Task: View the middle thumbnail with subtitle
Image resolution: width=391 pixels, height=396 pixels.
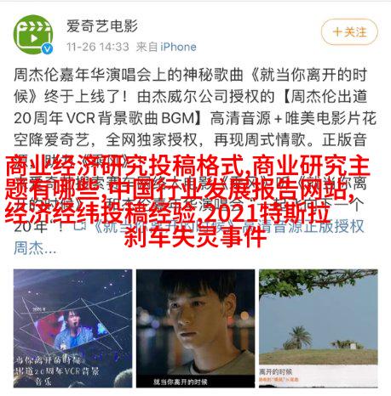Action: coord(195,328)
